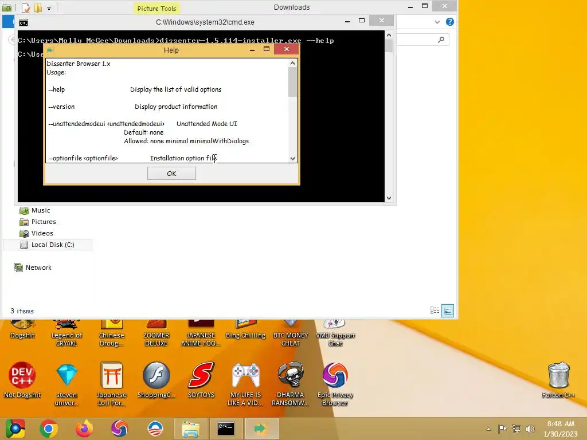This screenshot has width=587, height=440.
Task: Click "--optionfile <optionfile>" text in Help
Action: coord(83,158)
